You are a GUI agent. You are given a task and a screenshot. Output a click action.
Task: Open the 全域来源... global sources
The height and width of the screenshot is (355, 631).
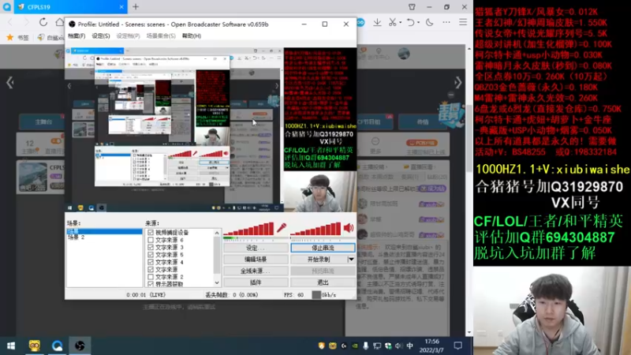256,271
